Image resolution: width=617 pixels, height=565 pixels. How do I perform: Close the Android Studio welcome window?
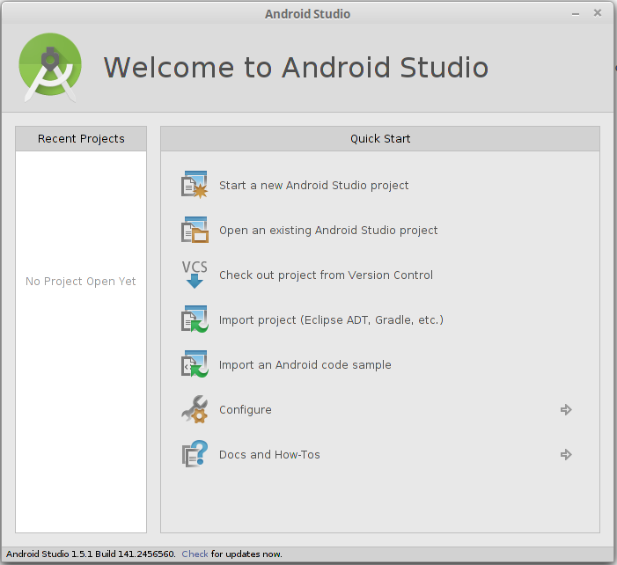[599, 13]
